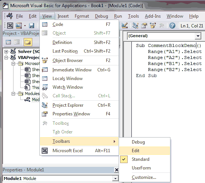Image resolution: width=205 pixels, height=183 pixels.
Task: Choose Properties Window menu entry
Action: (79, 114)
